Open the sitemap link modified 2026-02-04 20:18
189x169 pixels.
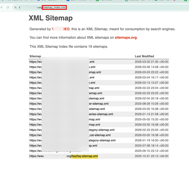[x=67, y=99]
